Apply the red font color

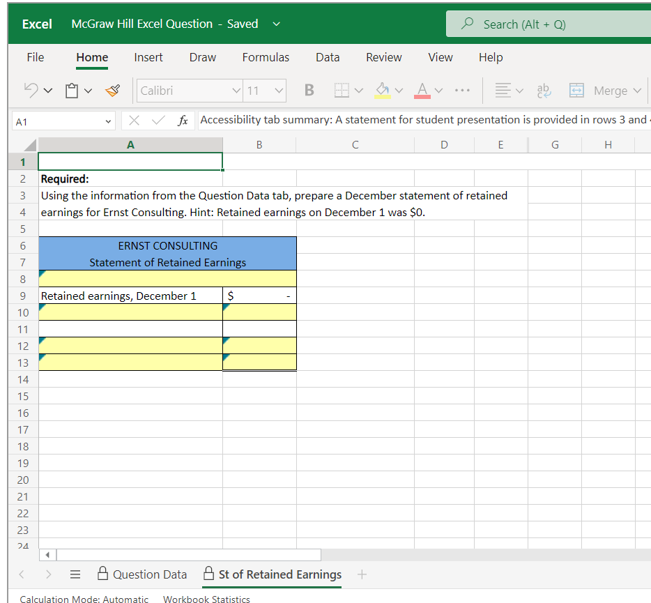point(422,91)
